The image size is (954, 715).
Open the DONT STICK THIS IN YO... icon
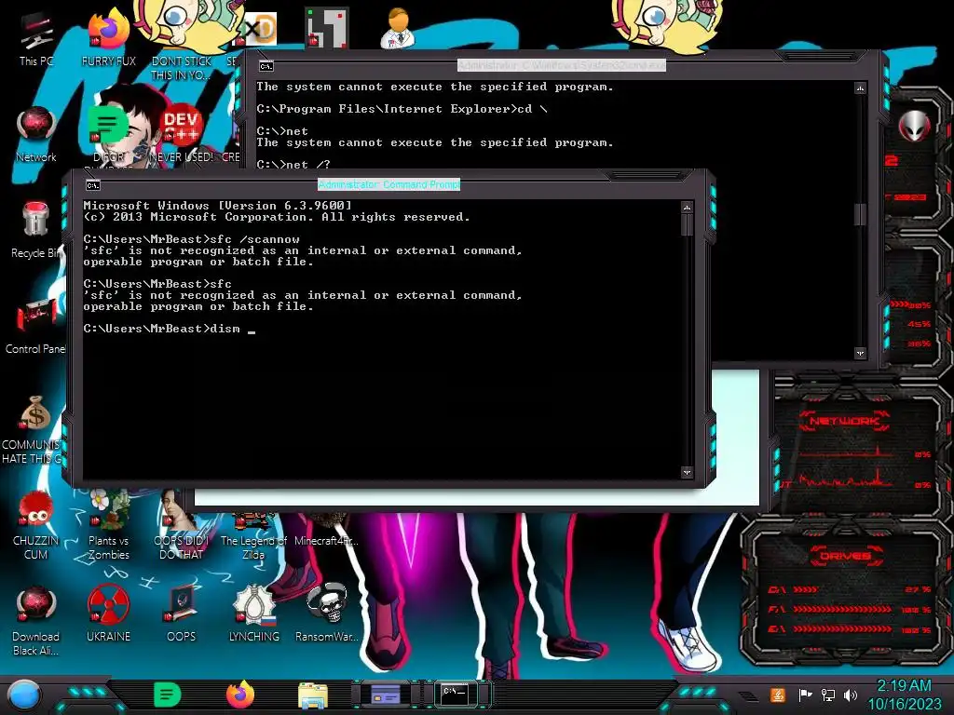pyautogui.click(x=181, y=43)
